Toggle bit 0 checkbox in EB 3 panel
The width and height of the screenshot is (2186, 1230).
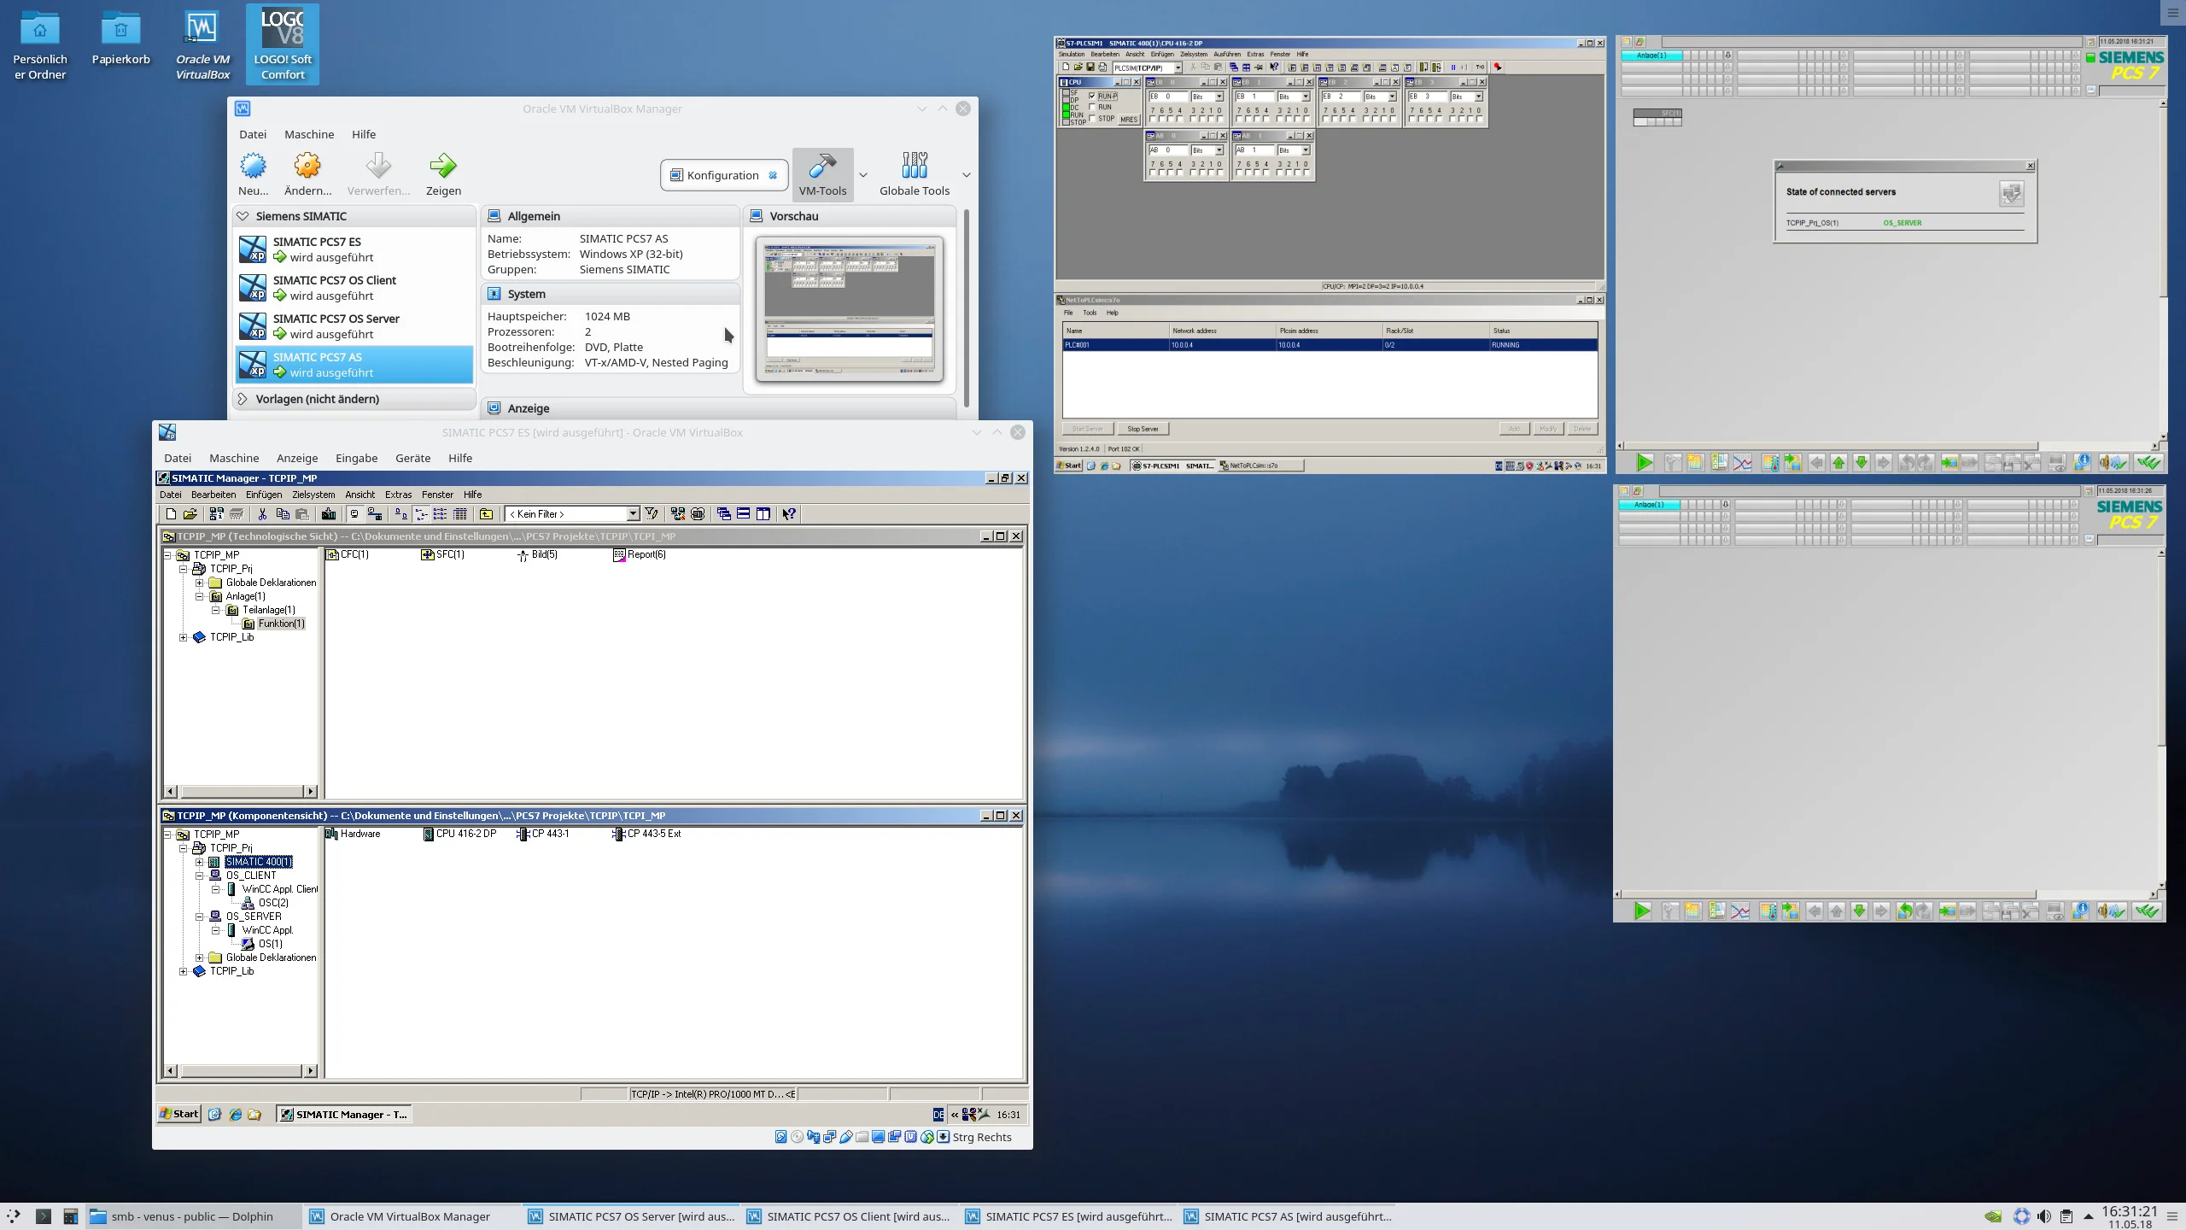pos(1480,119)
